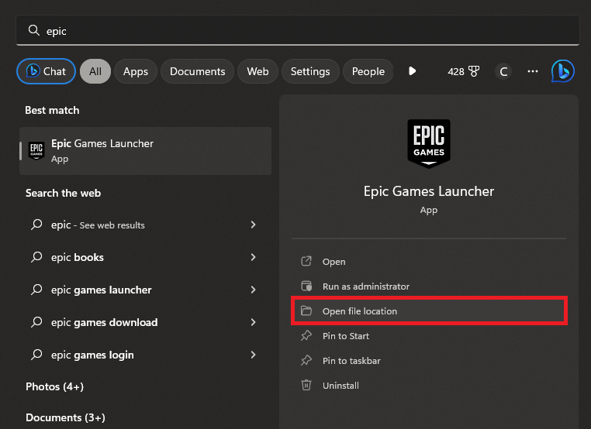Click the Run as administrator shield icon
The image size is (591, 429).
(x=306, y=287)
